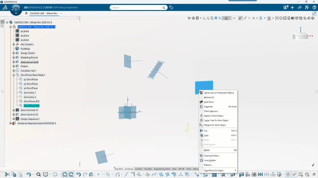Click the Undo arrow beside the Paste icon
Viewport: 318px width, 178px height.
point(28,174)
